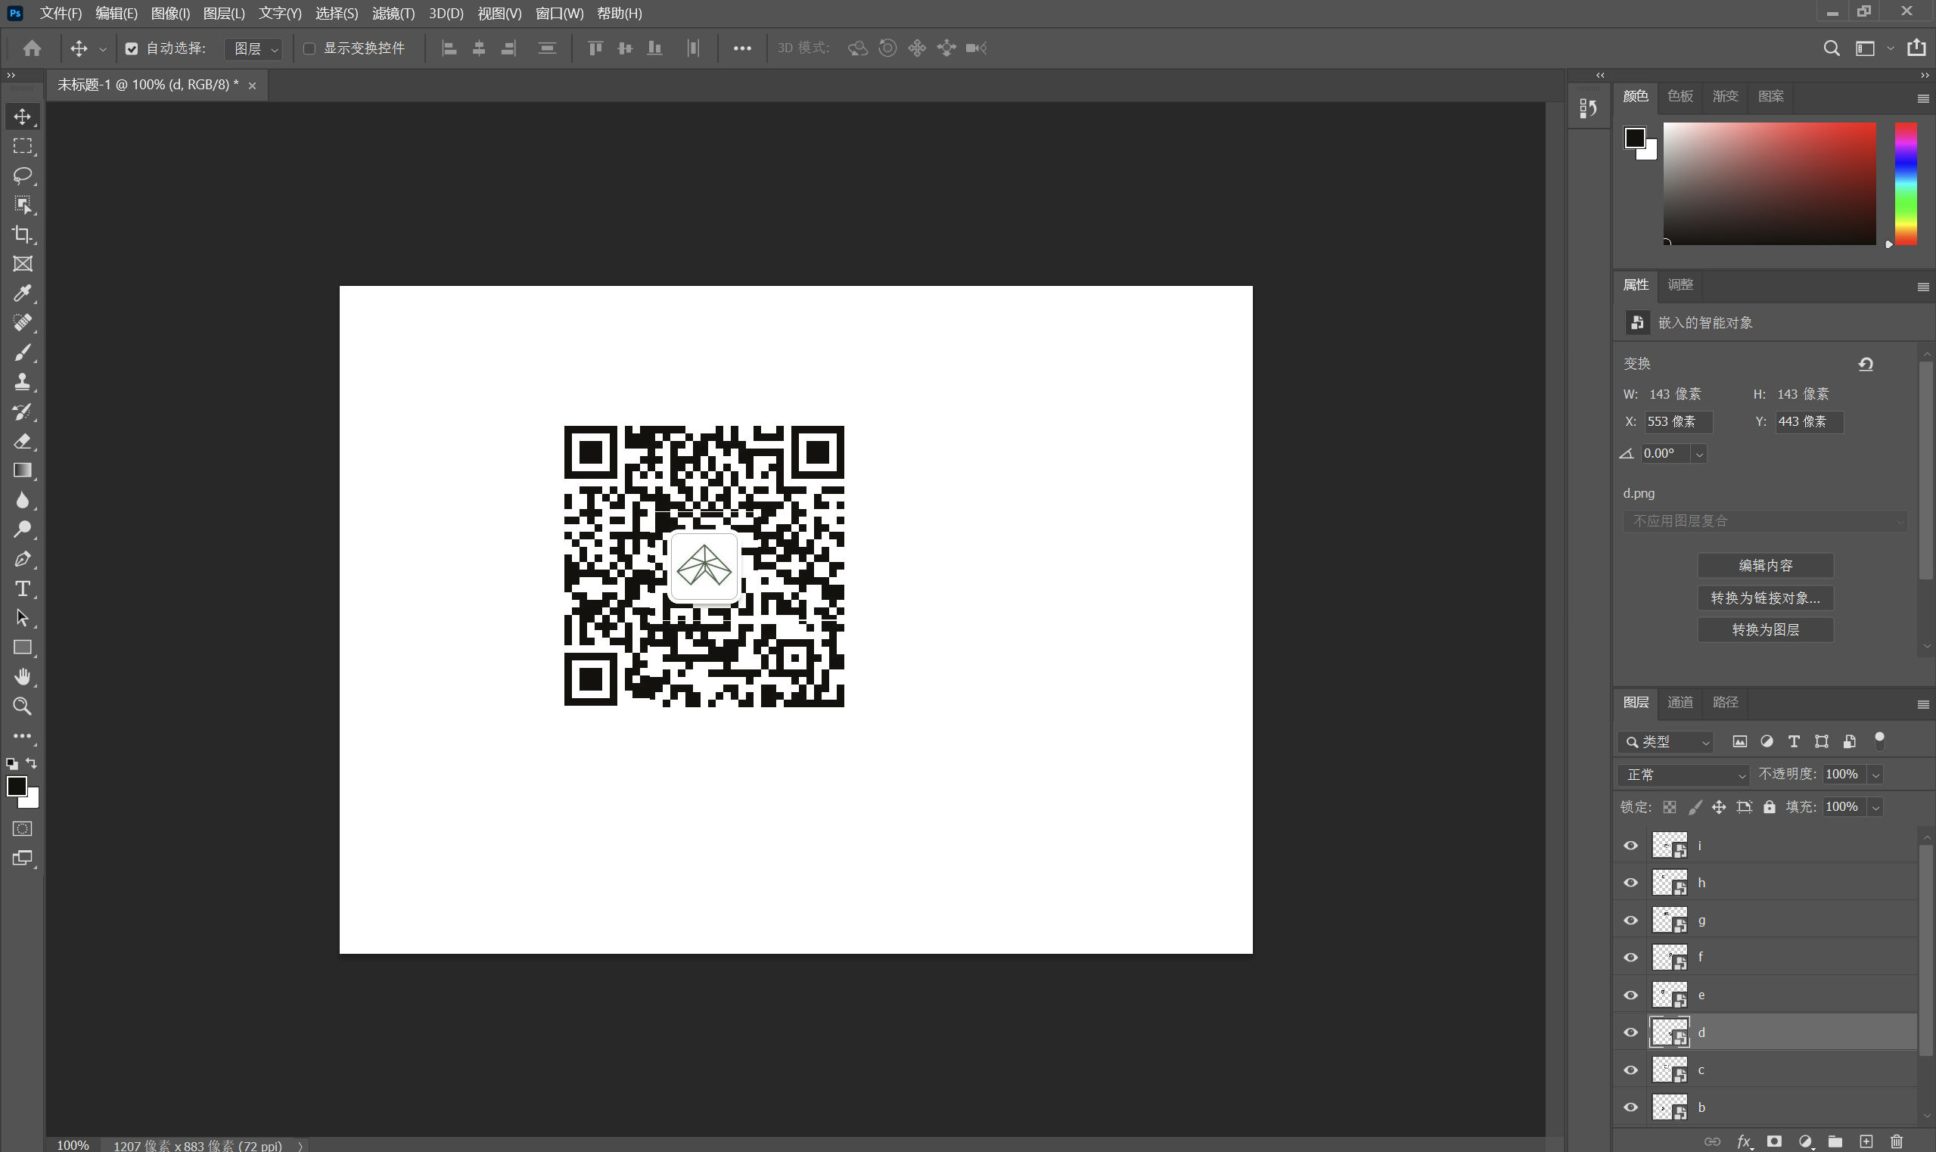Select the Hand tool

tap(23, 677)
